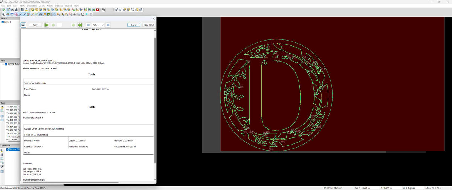The image size is (452, 190).
Task: Go to next page of the job report
Action: pyautogui.click(x=73, y=25)
